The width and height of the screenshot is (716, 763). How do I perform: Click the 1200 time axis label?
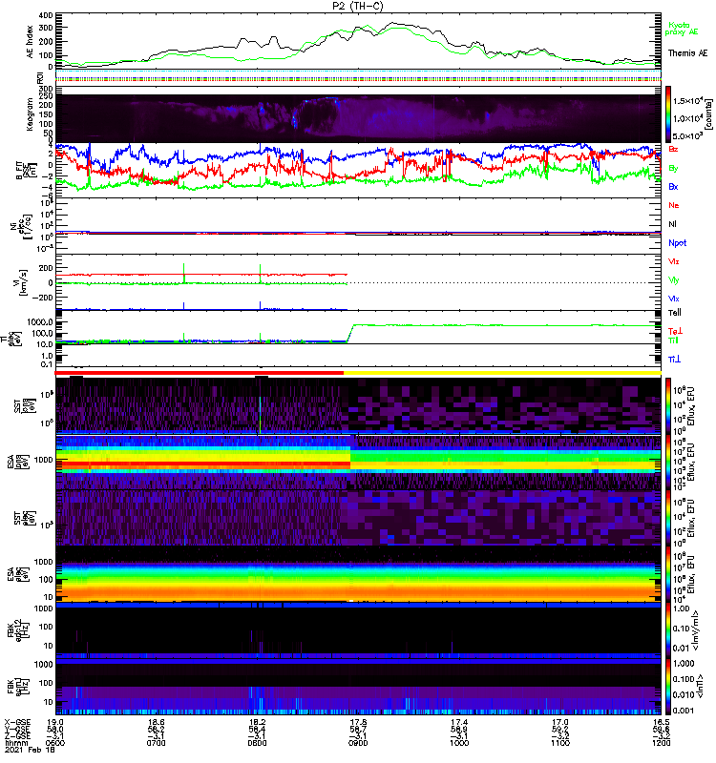pos(661,743)
